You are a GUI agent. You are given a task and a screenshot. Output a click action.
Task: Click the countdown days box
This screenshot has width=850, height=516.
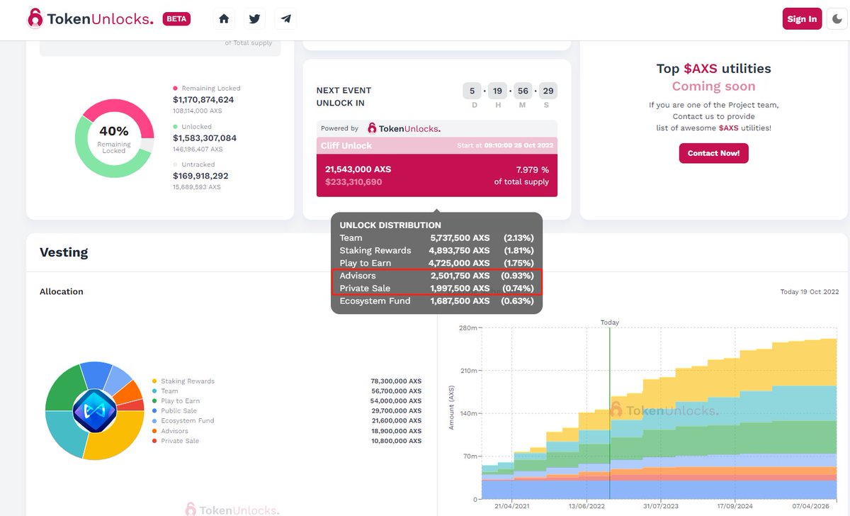tap(472, 91)
